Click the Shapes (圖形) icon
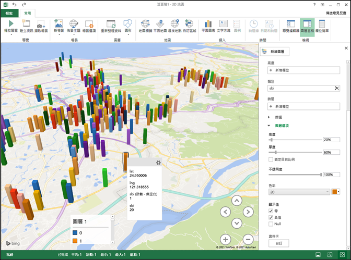Viewport: 351px width, 260px height. 128,23
